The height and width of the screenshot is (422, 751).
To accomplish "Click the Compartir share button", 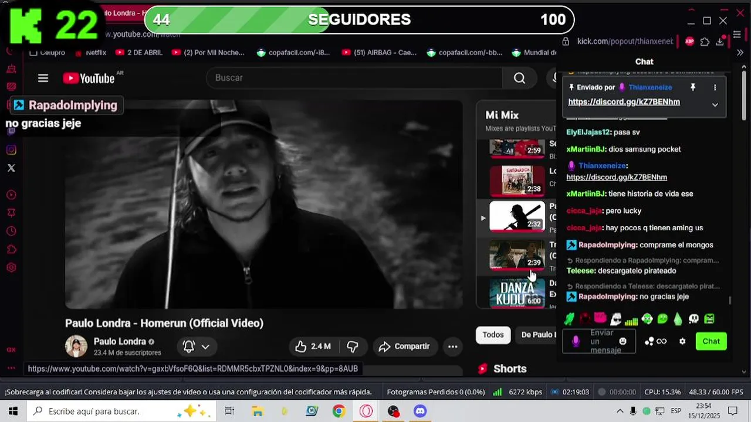I will [x=404, y=346].
